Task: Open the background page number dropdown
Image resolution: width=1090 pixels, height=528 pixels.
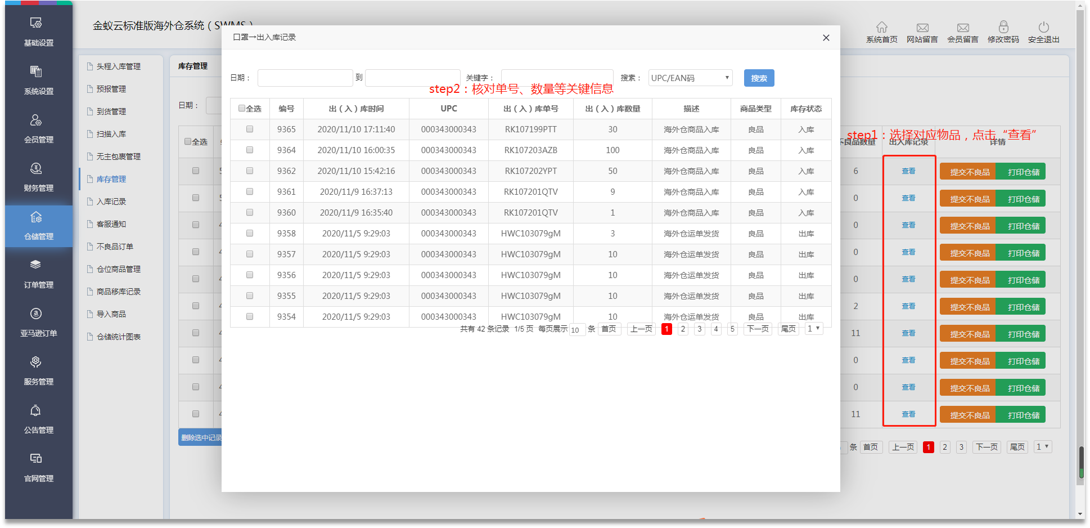Action: (1042, 447)
